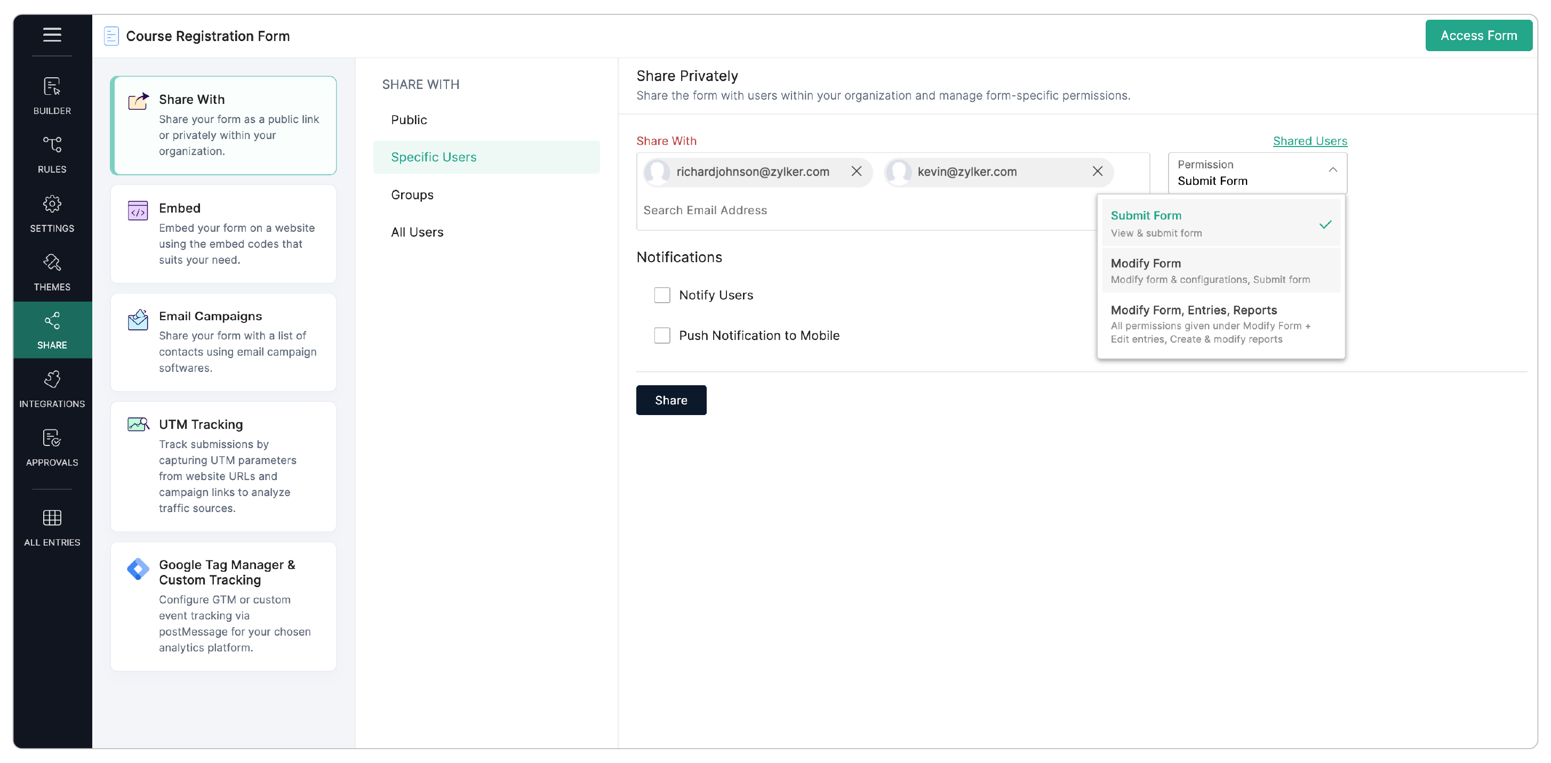
Task: Click the hamburger menu icon
Action: coord(52,35)
